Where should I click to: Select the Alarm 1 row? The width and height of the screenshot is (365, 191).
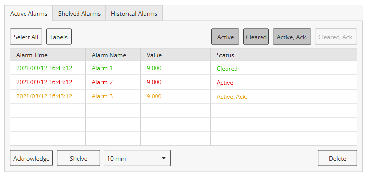(183, 68)
